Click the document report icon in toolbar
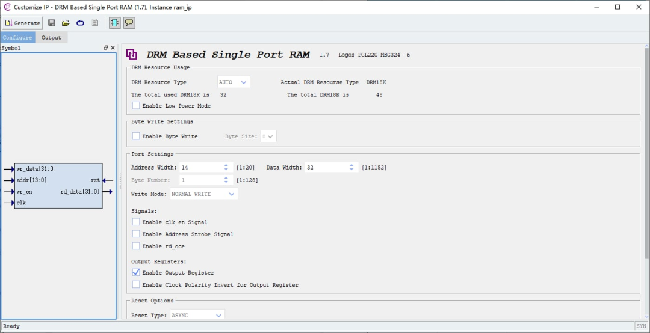This screenshot has width=650, height=333. click(x=95, y=23)
